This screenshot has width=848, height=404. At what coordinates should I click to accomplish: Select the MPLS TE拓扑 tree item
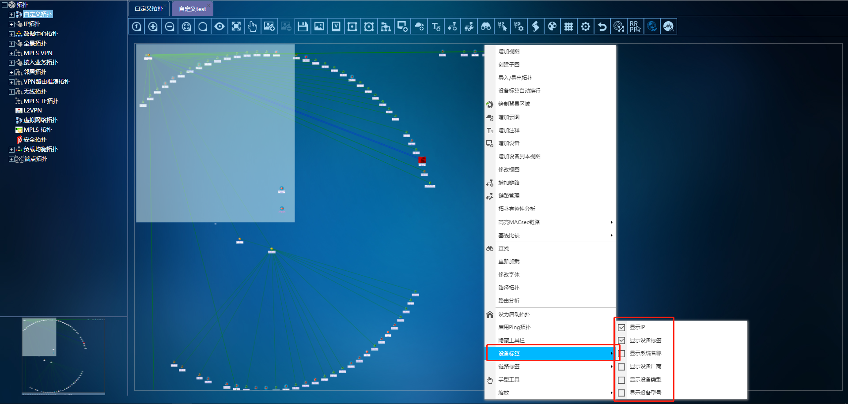click(x=41, y=101)
